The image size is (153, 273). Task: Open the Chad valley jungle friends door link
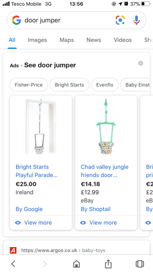tap(105, 171)
